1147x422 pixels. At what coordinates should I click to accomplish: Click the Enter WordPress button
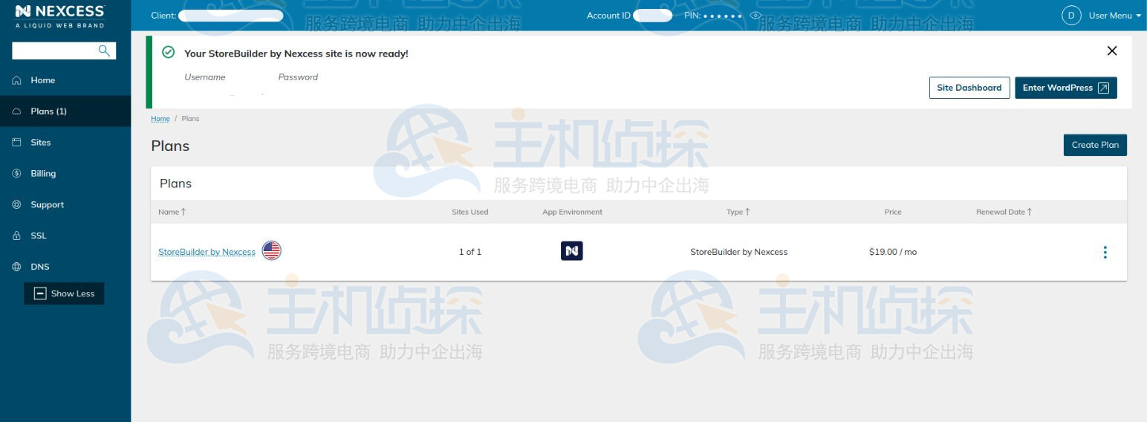(1065, 88)
